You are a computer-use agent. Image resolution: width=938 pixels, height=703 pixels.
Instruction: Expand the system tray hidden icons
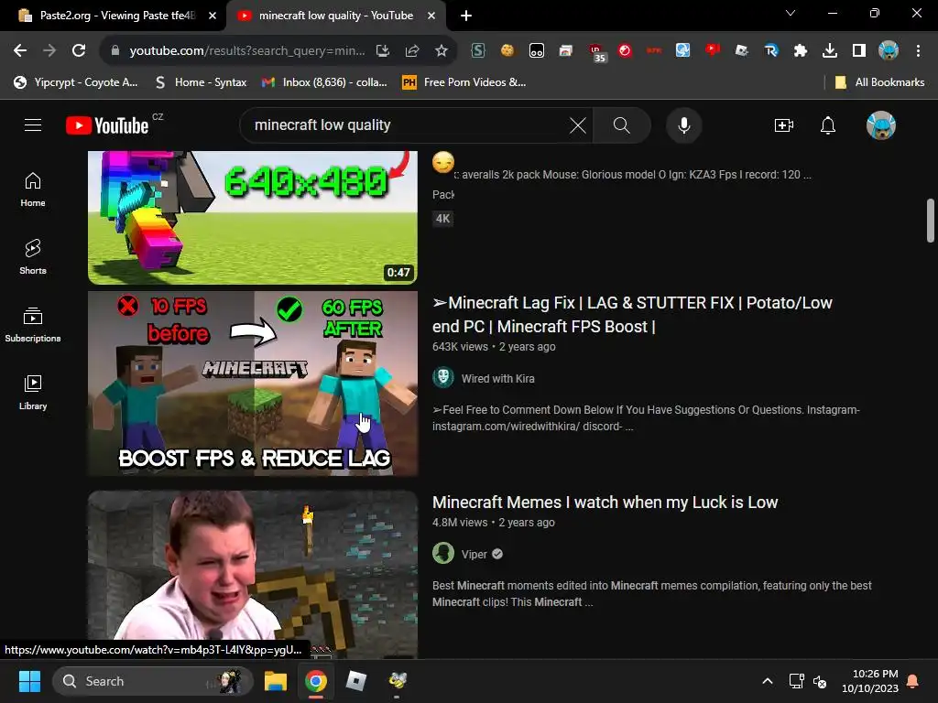tap(768, 681)
